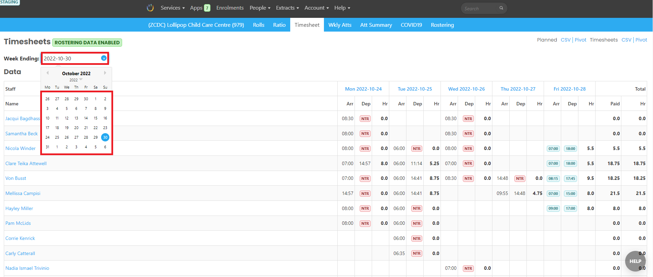This screenshot has height=277, width=653.
Task: Click the search magnifier icon
Action: coord(501,8)
